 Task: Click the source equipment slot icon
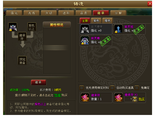pyautogui.click(x=13, y=27)
